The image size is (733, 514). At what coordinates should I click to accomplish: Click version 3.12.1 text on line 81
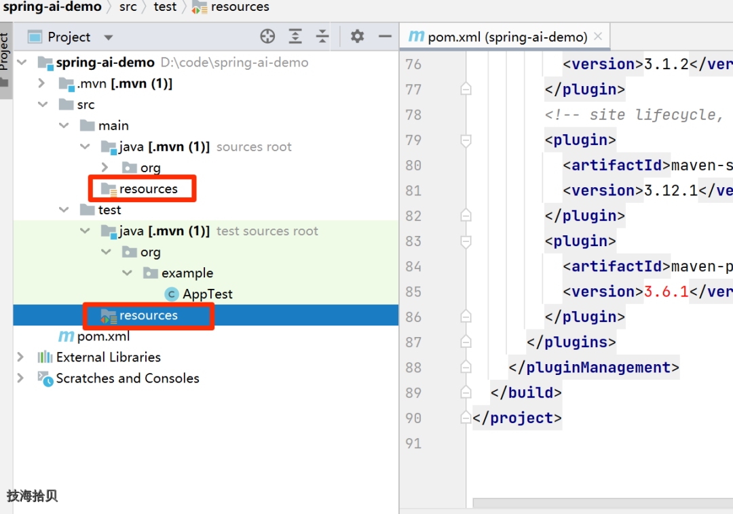pos(671,191)
